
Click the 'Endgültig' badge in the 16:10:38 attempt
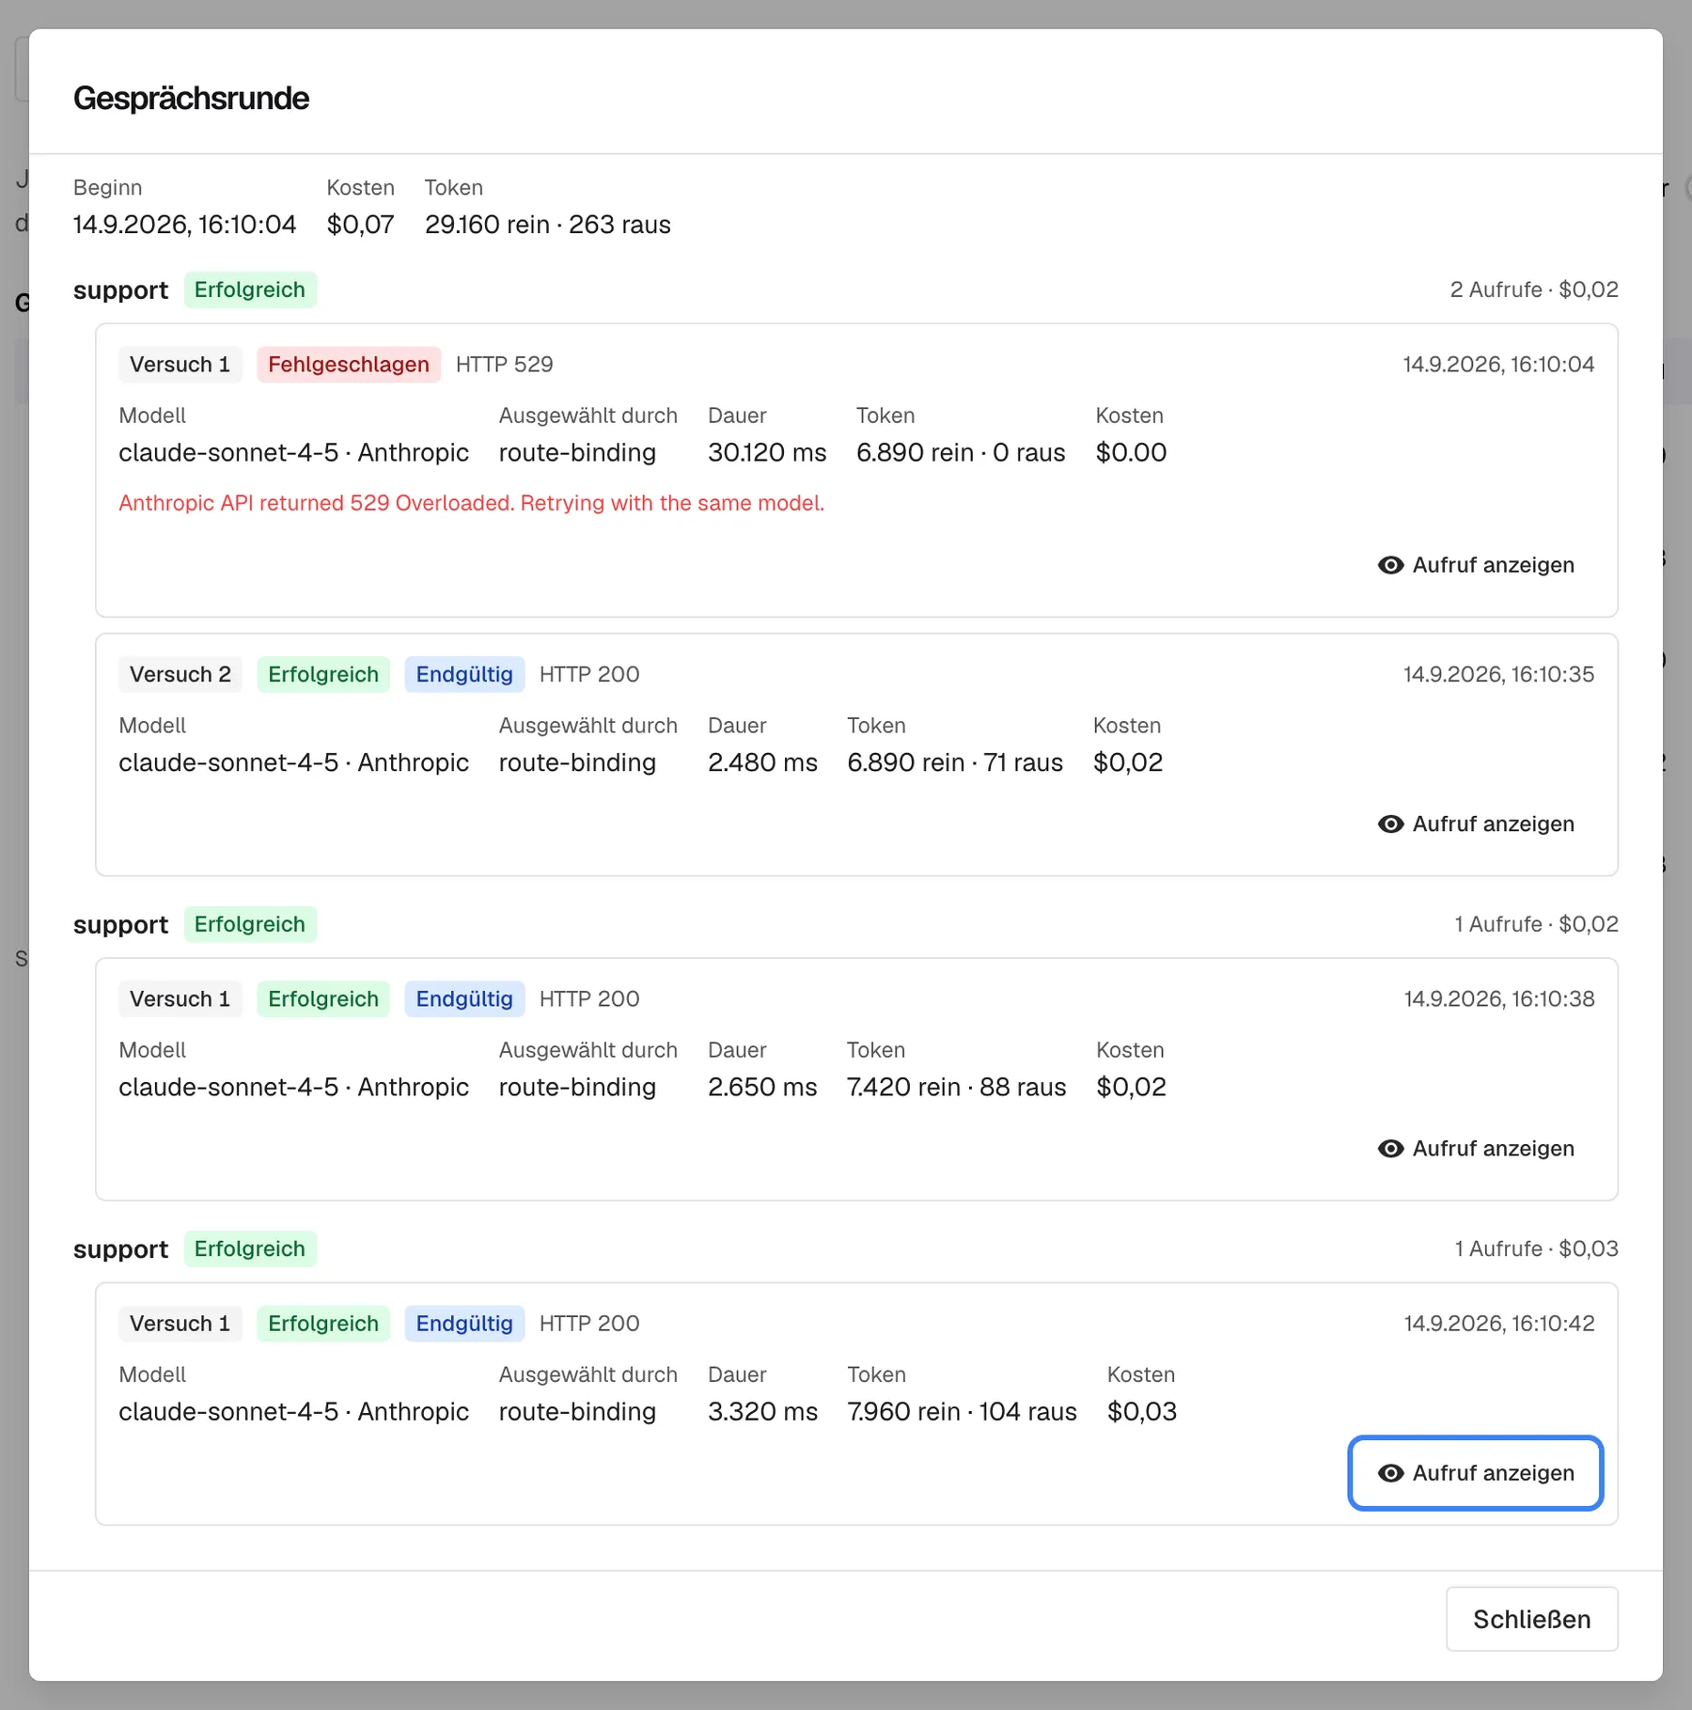tap(464, 998)
